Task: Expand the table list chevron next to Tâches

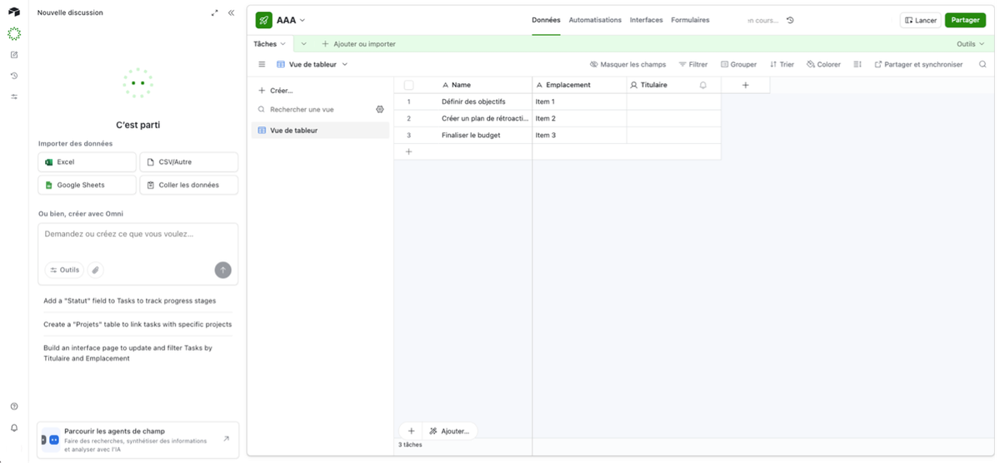Action: coord(303,44)
